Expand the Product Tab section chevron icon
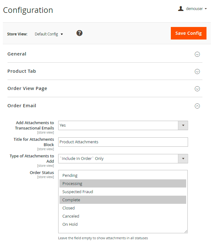 pyautogui.click(x=197, y=71)
